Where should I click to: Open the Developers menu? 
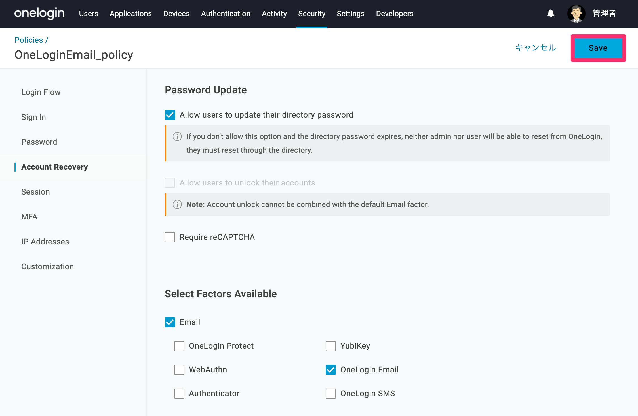coord(395,14)
